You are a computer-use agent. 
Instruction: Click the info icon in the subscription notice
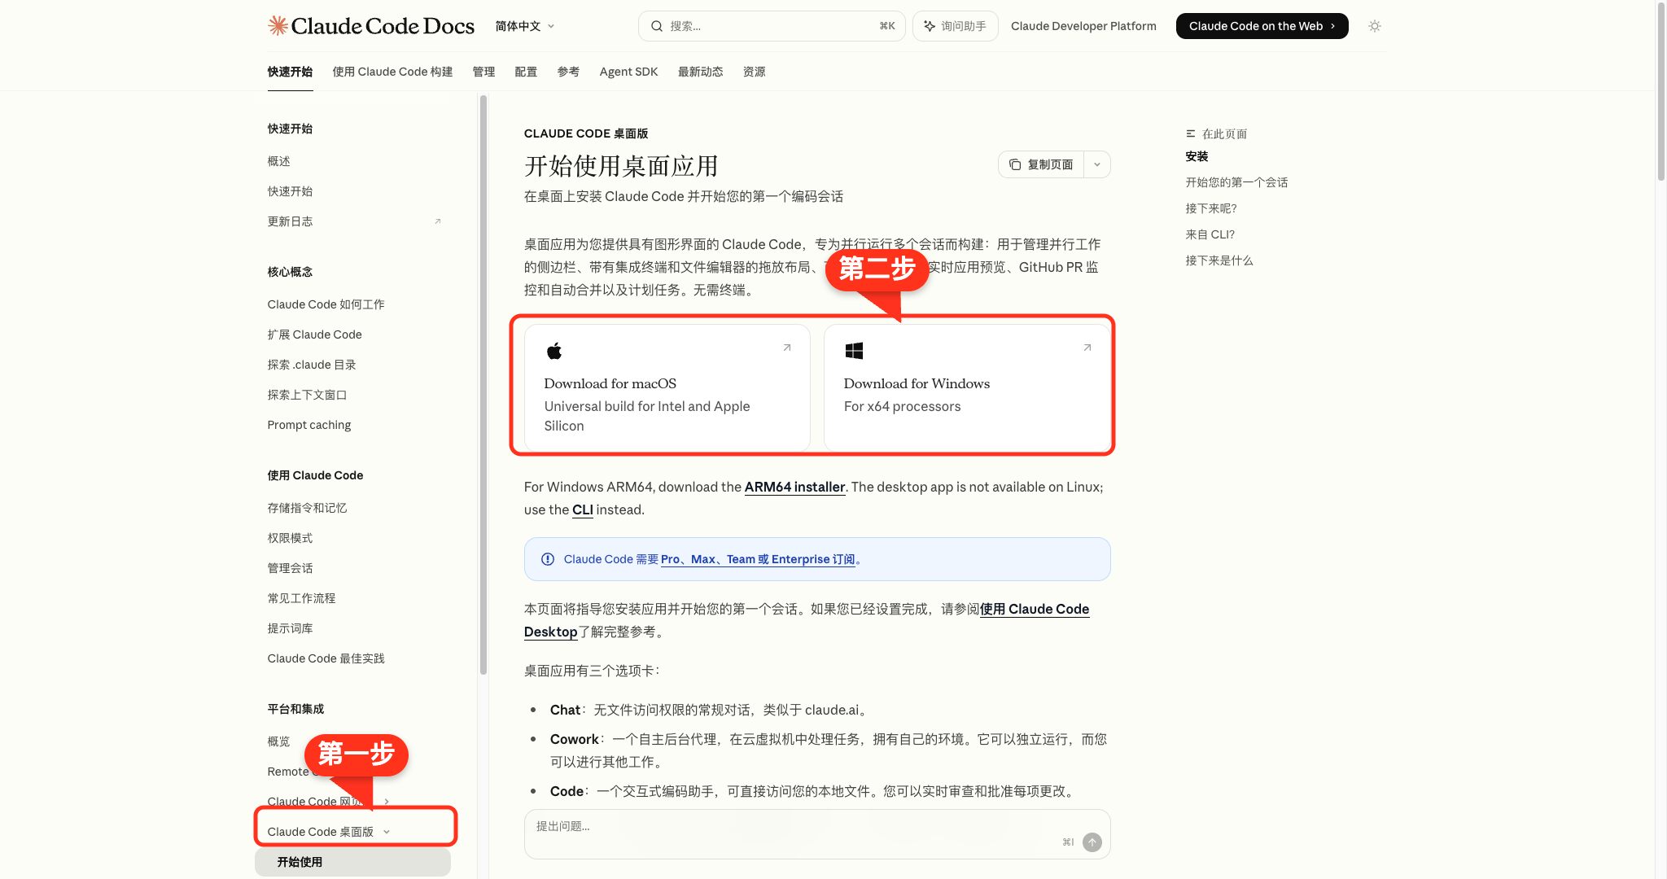tap(548, 559)
